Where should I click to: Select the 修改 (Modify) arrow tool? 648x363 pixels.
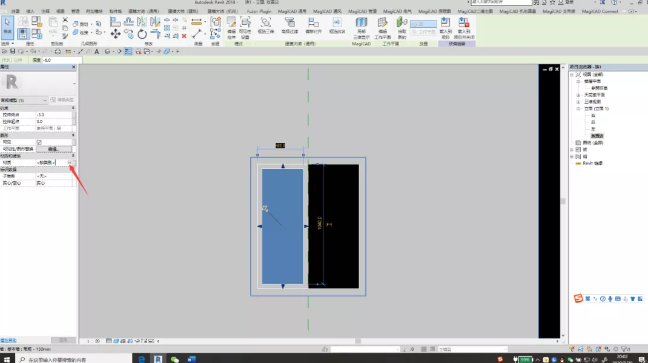[7, 26]
